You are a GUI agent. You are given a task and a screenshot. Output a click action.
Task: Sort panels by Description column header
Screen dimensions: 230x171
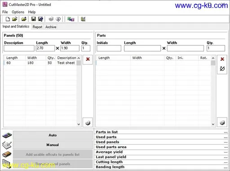click(66, 58)
